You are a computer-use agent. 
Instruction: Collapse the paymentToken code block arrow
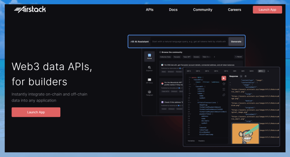point(191,114)
